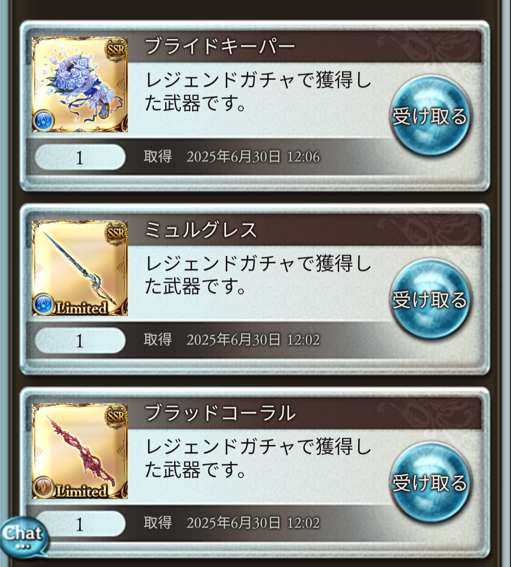
Task: Select the ミュルグレス title bar
Action: pyautogui.click(x=304, y=230)
